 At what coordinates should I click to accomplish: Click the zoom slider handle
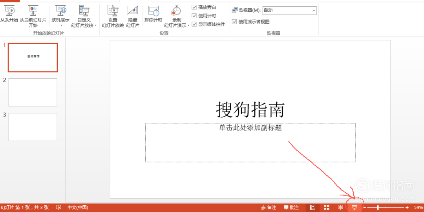point(378,207)
